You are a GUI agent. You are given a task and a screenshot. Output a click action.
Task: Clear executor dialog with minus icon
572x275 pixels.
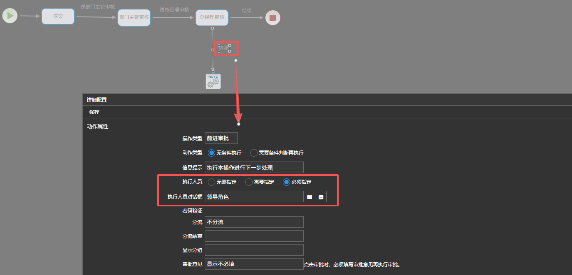point(321,197)
